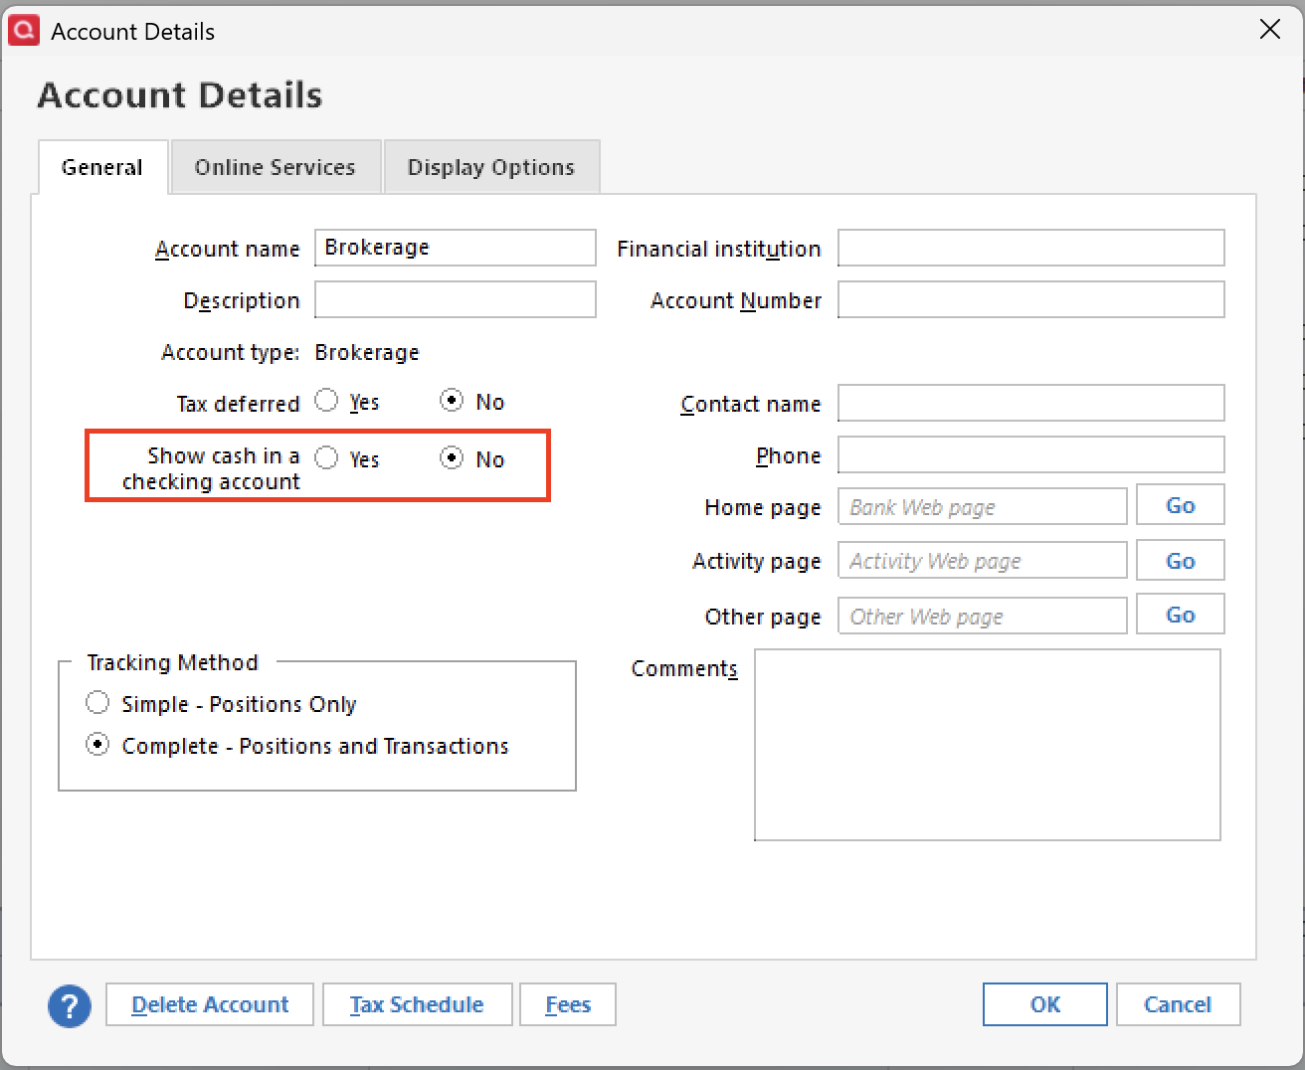Close the Account Details dialog window
This screenshot has height=1070, width=1305.
click(1269, 30)
